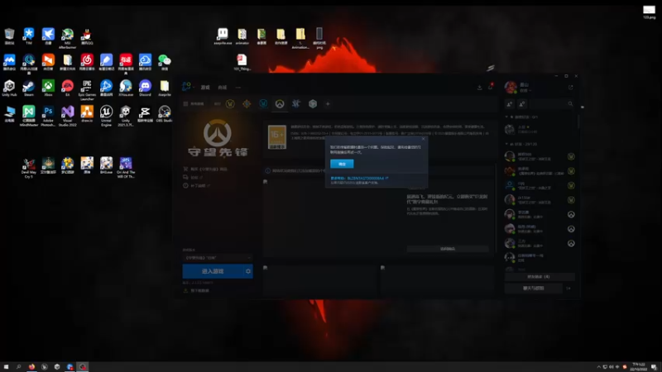This screenshot has height=372, width=662.
Task: Open the Discord desktop shortcut
Action: click(x=146, y=88)
